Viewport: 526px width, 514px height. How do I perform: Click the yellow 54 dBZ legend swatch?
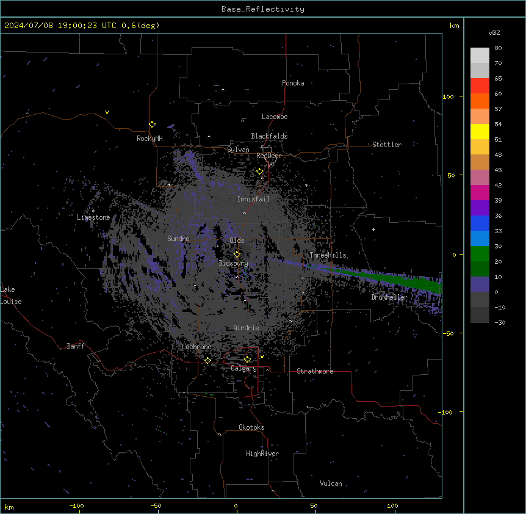click(480, 131)
